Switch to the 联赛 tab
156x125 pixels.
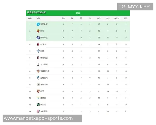(78, 13)
